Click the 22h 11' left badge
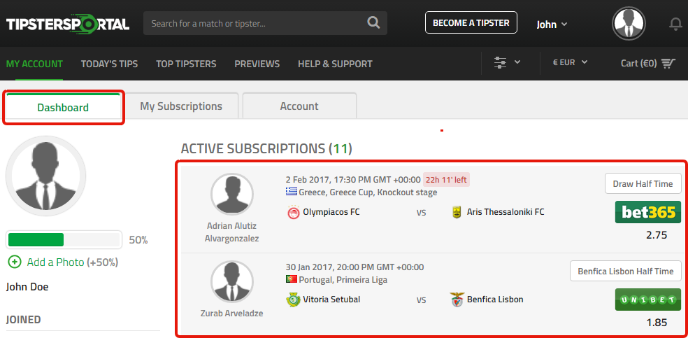The image size is (688, 338). coord(446,180)
